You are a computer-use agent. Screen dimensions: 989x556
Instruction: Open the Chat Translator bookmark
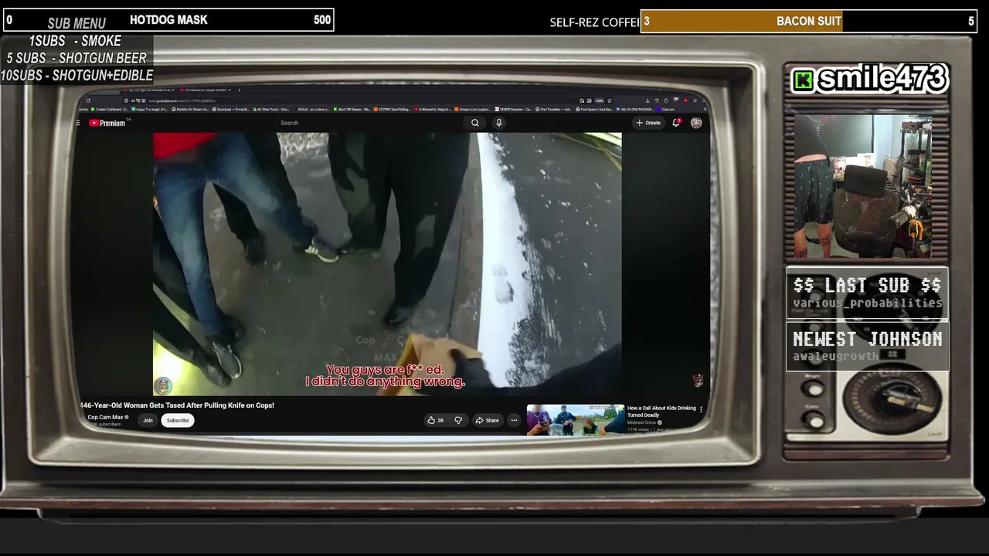[553, 110]
